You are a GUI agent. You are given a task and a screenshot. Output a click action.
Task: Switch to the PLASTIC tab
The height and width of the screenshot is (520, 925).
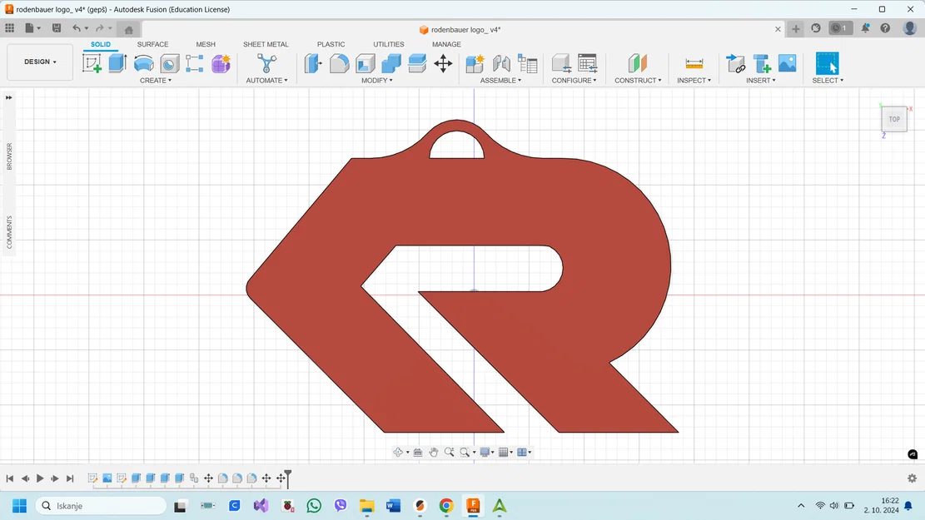click(x=331, y=44)
